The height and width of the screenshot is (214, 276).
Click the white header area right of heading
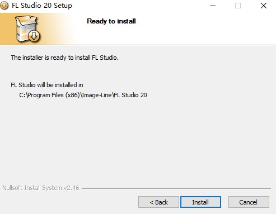[205, 28]
